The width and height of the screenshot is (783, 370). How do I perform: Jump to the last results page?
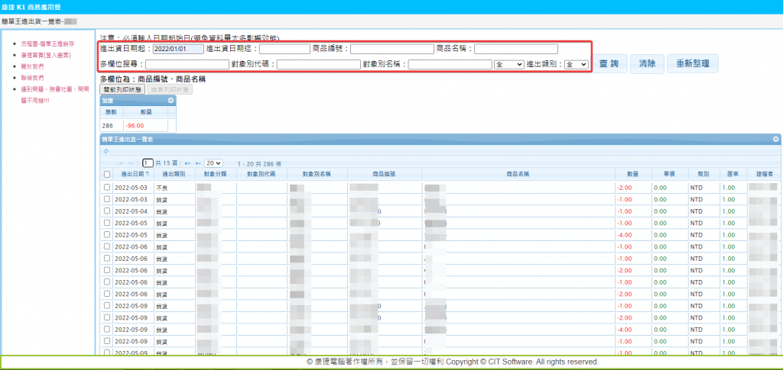(x=198, y=163)
